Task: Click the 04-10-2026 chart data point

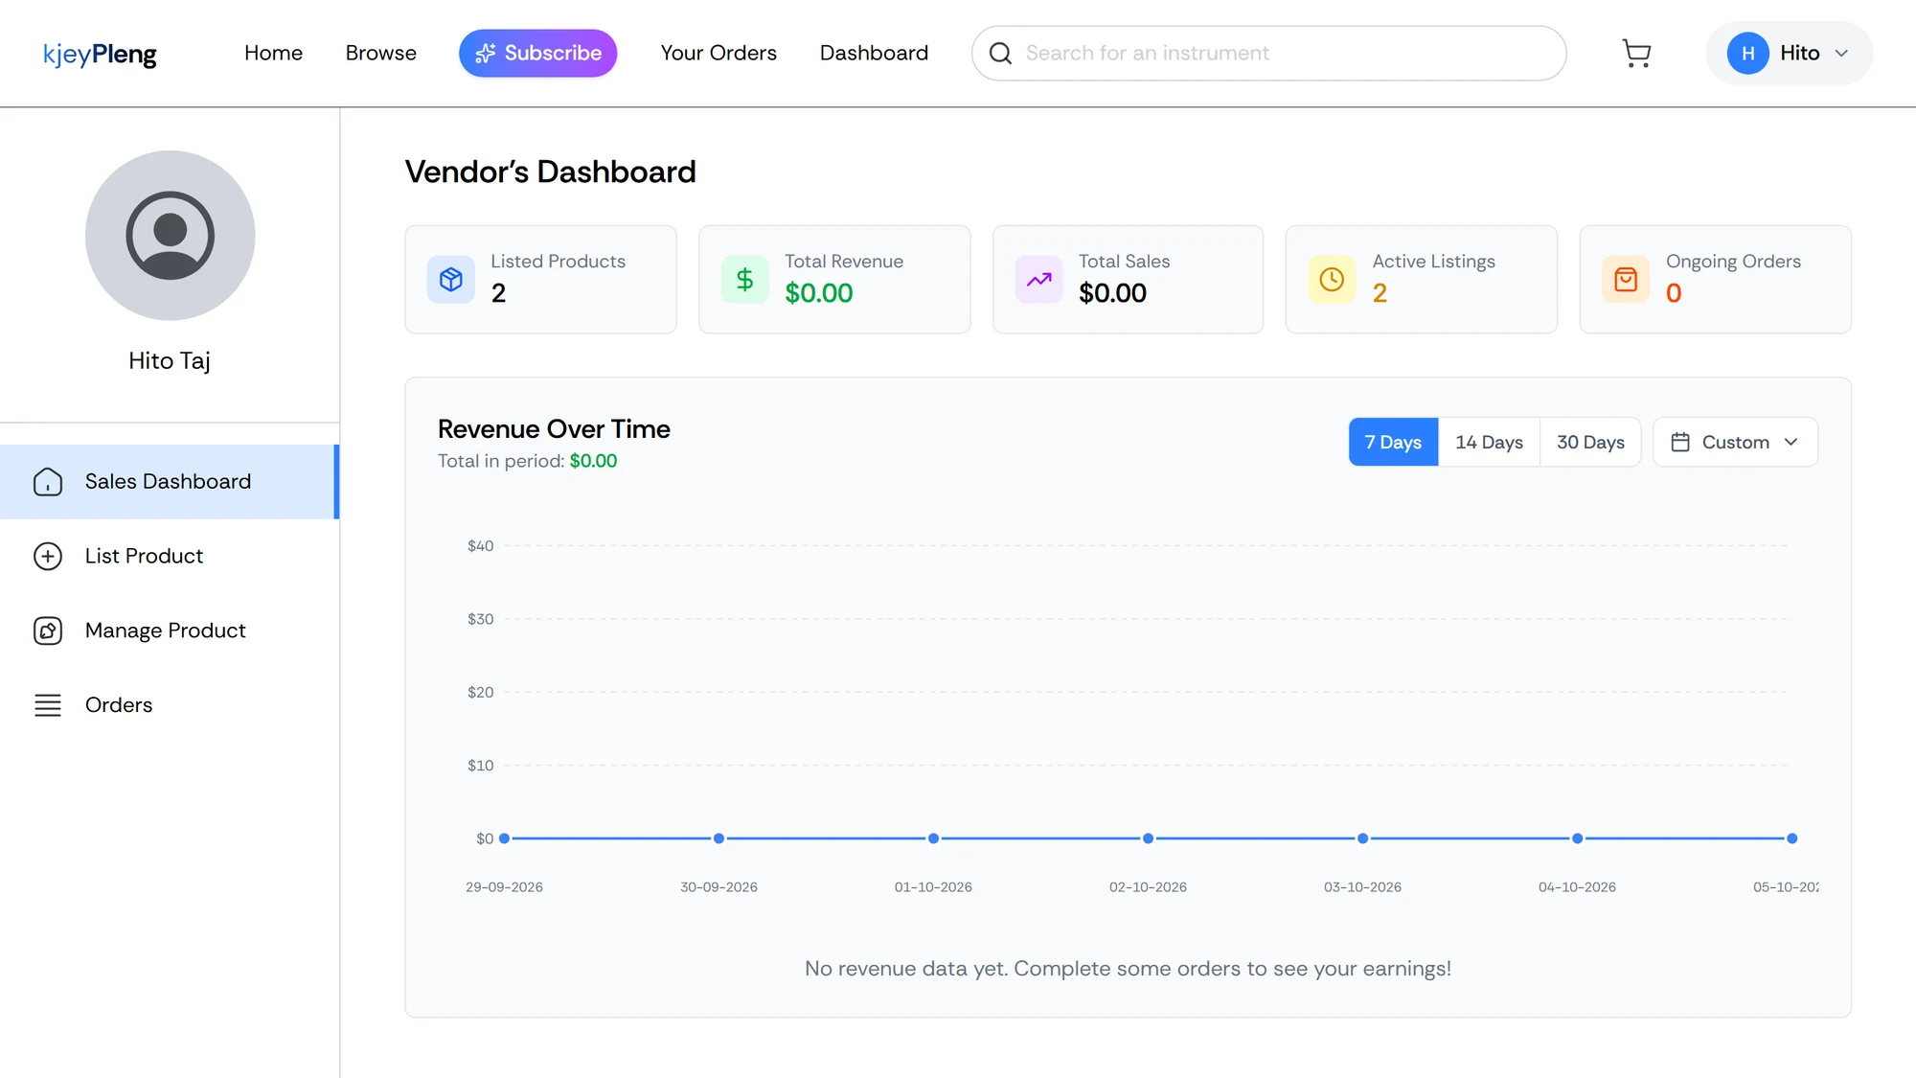Action: pos(1577,838)
